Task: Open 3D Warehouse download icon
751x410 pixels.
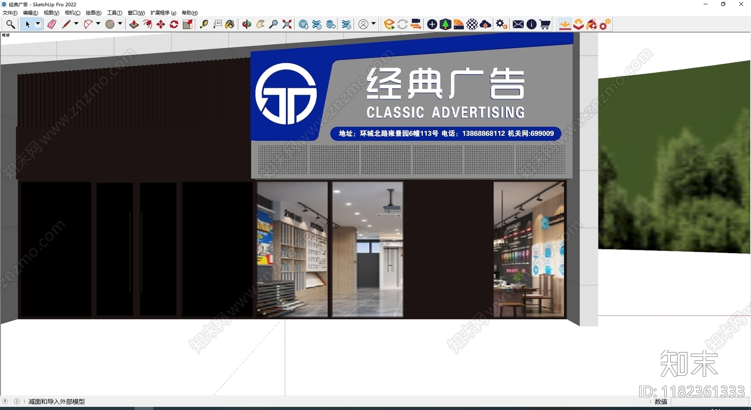Action: tap(303, 24)
